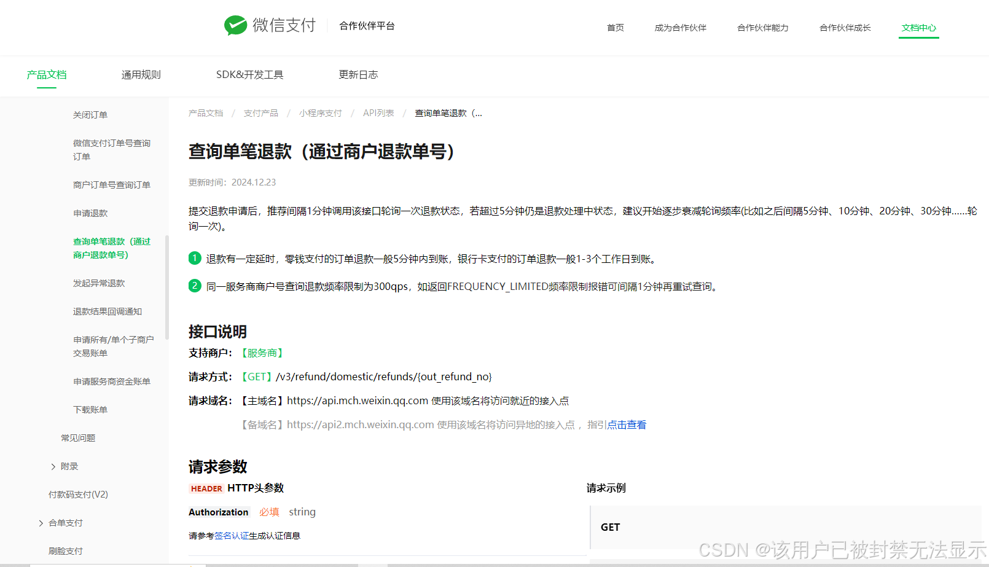Expand the 附录 sidebar section chevron

53,467
